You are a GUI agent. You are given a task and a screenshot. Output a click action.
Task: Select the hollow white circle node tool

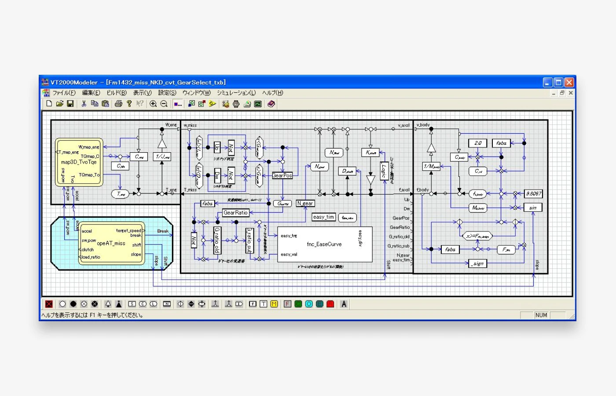62,304
